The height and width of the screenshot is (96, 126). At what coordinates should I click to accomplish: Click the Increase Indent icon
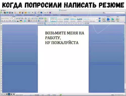pyautogui.click(x=42, y=18)
